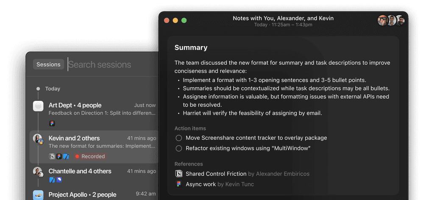Click 41 mins ago on Kevin's session
The height and width of the screenshot is (200, 434).
coord(142,138)
